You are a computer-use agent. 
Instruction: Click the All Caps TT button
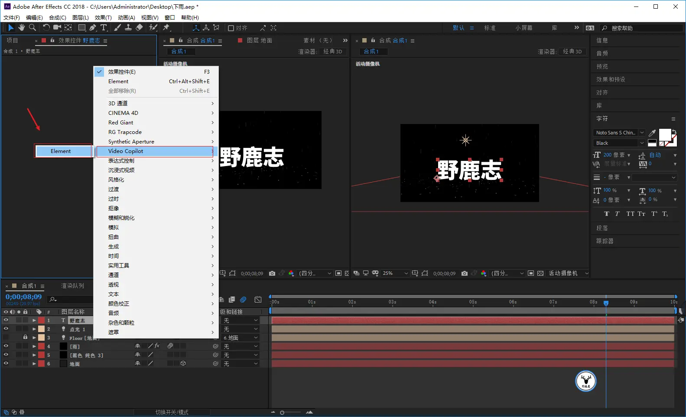click(x=630, y=214)
